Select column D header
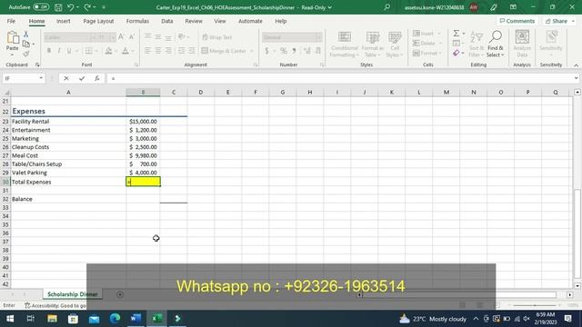The image size is (582, 327). pos(200,93)
